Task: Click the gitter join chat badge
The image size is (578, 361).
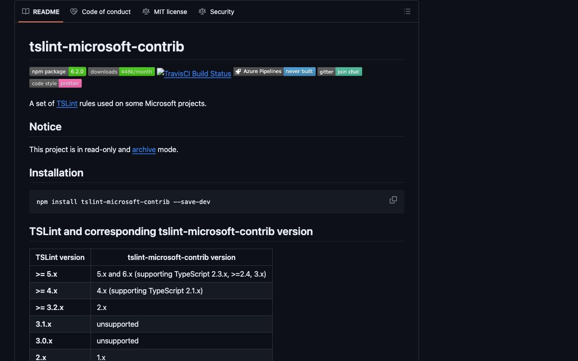Action: coord(340,72)
